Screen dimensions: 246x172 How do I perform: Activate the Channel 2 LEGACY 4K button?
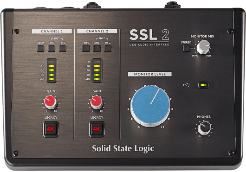tap(97, 129)
